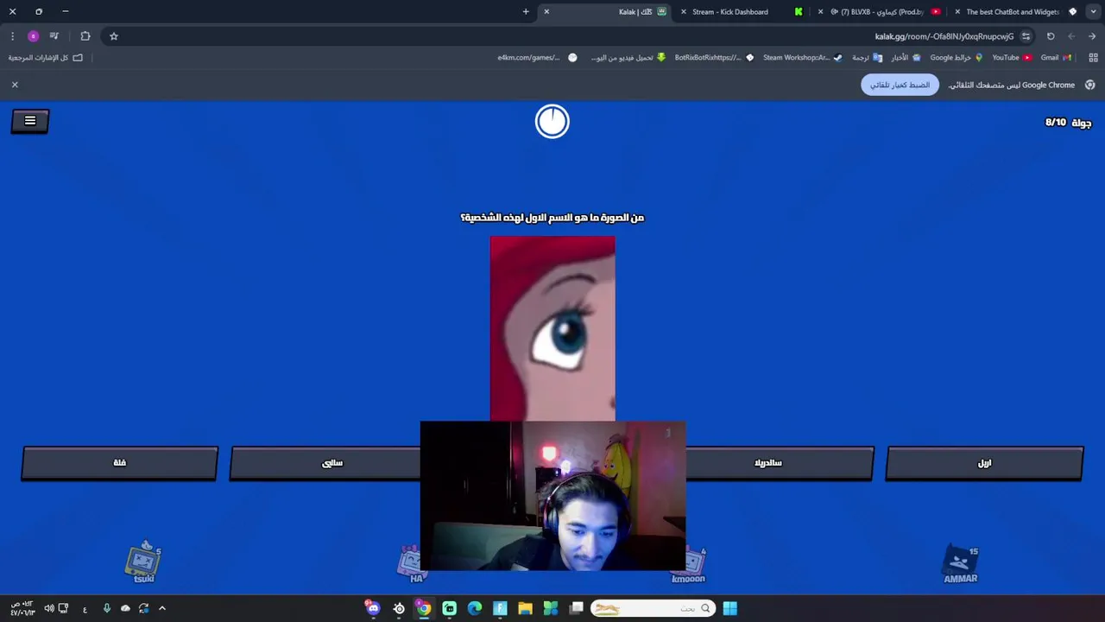Image resolution: width=1105 pixels, height=622 pixels.
Task: Click the kalak.gg address bar
Action: (570, 36)
